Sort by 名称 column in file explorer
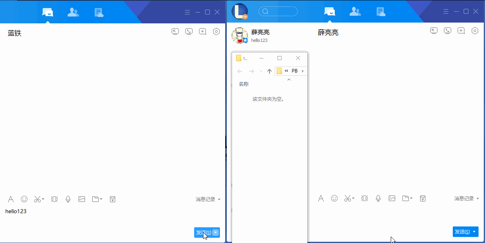Viewport: 485px width, 243px height. tap(244, 84)
